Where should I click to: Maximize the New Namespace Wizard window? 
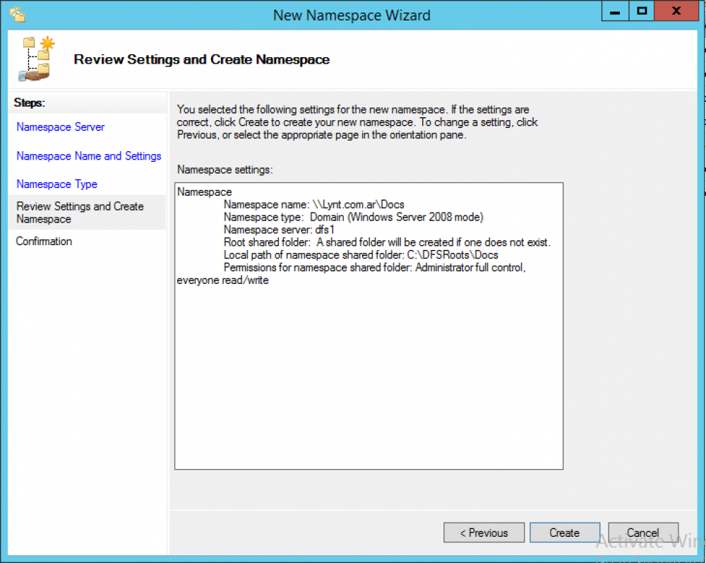(641, 11)
